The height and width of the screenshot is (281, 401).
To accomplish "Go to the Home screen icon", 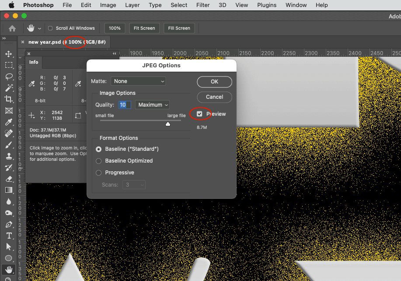I will (12, 28).
